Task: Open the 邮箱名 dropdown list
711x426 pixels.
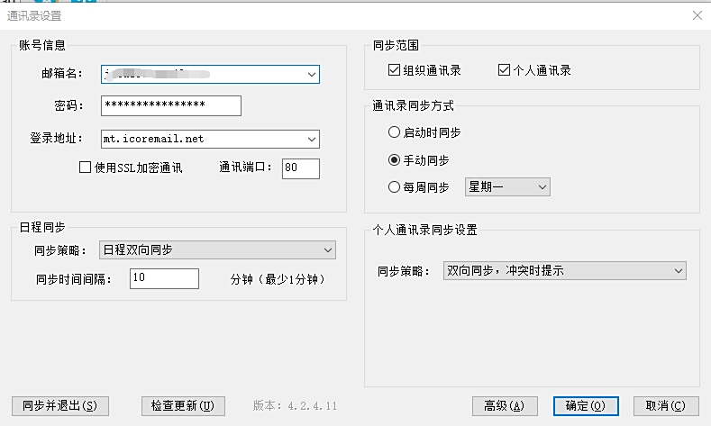Action: 312,74
